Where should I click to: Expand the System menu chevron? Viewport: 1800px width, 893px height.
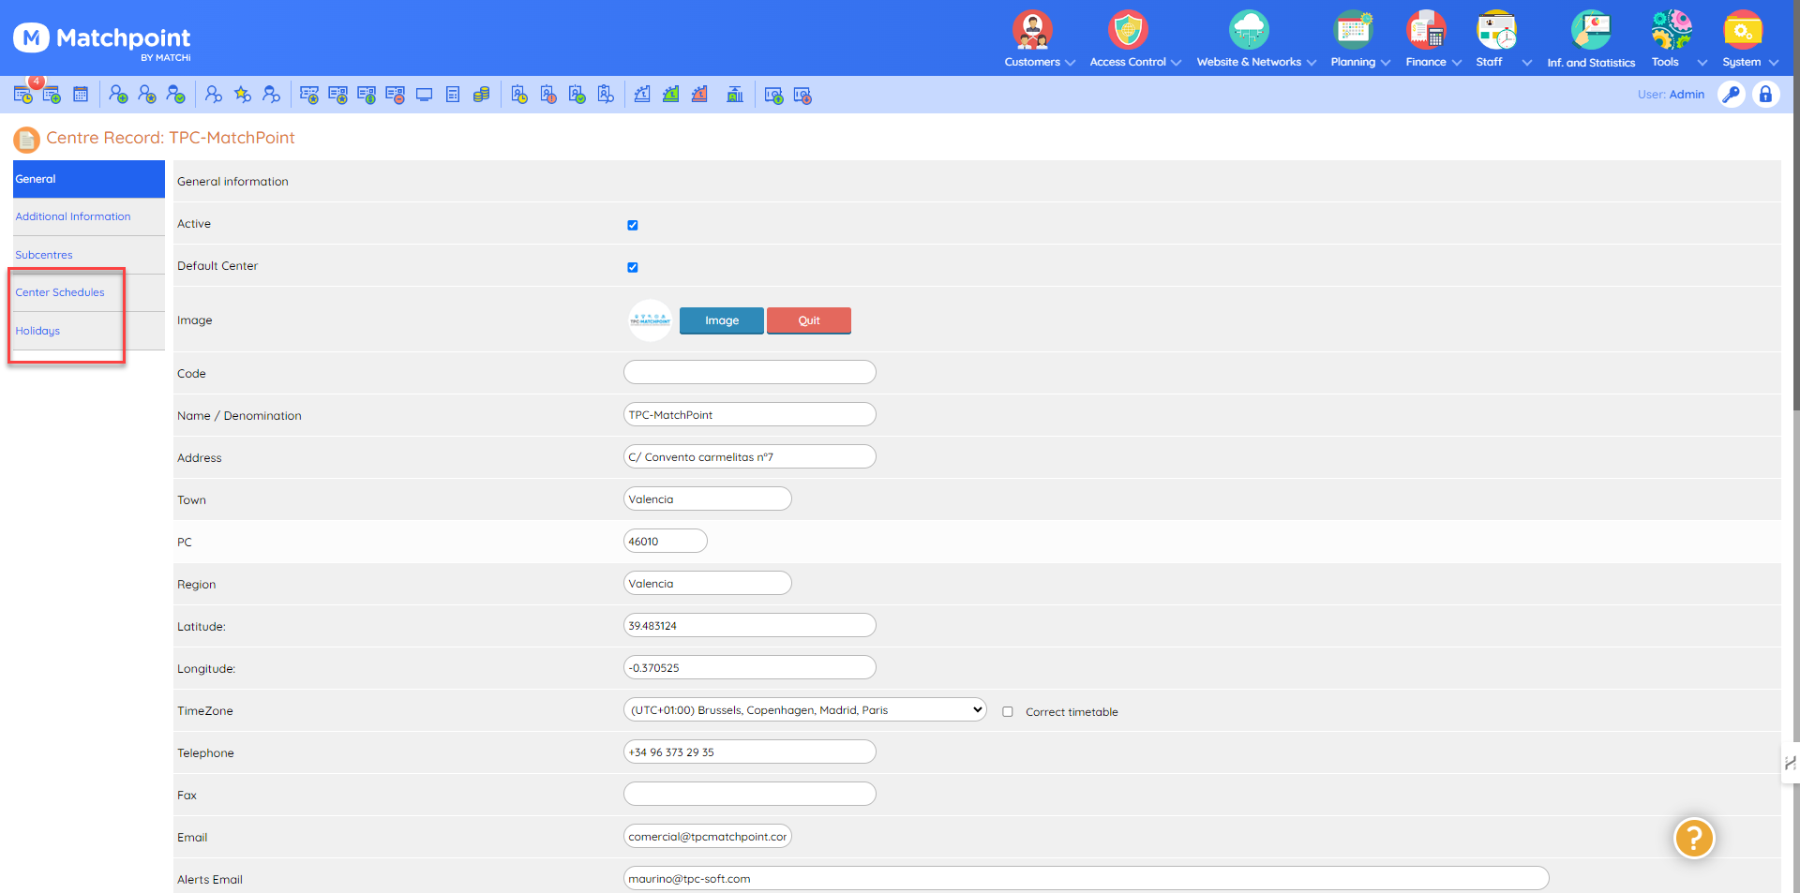click(1774, 63)
